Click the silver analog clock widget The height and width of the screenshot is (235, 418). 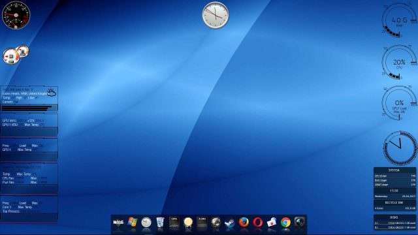click(216, 15)
